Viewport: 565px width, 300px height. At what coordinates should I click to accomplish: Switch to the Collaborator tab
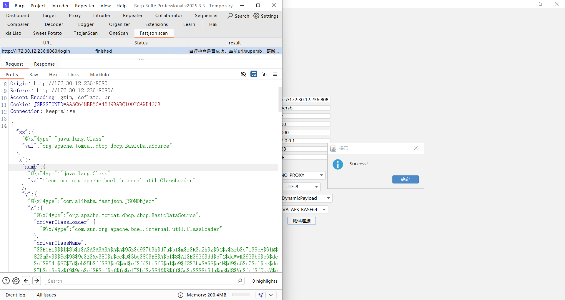coord(169,16)
